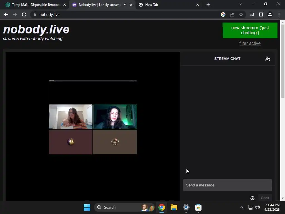Open Chrome three-dot menu
Image resolution: width=285 pixels, height=214 pixels.
point(279,14)
